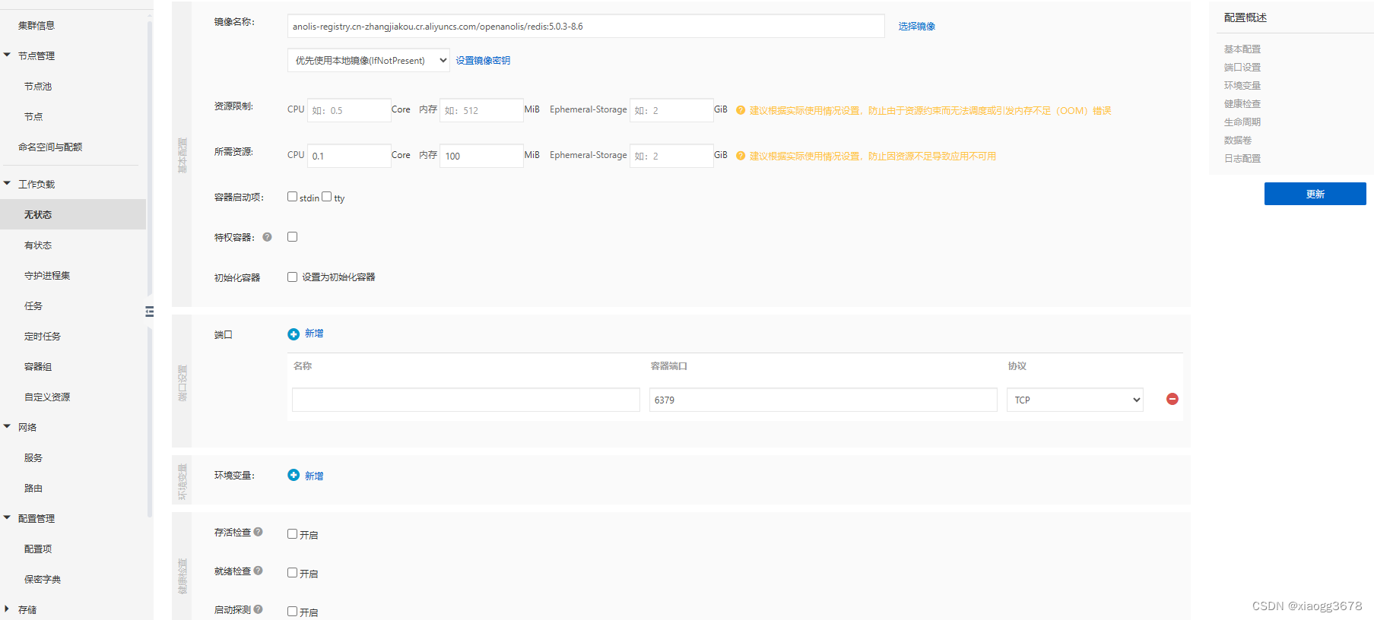Viewport: 1374px width, 620px height.
Task: Click the warning icon beside the resource limit hint
Action: click(x=741, y=110)
